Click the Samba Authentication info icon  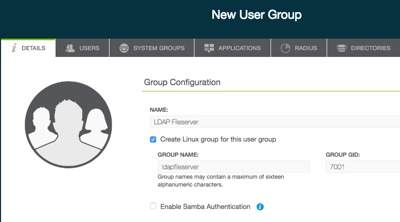pos(260,207)
